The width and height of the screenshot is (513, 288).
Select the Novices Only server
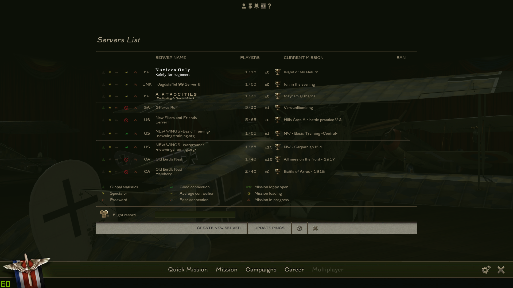(253, 72)
